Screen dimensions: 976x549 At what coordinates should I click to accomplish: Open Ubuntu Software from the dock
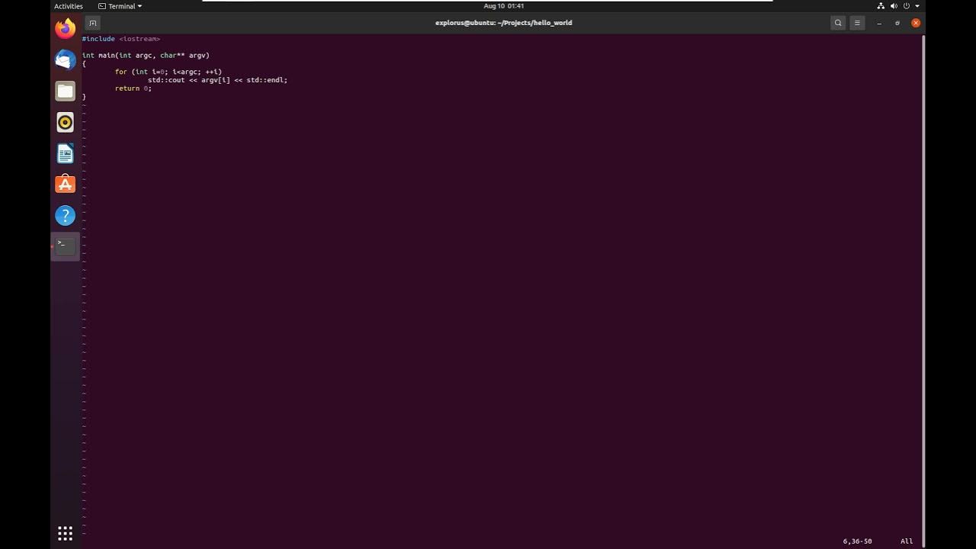coord(66,185)
